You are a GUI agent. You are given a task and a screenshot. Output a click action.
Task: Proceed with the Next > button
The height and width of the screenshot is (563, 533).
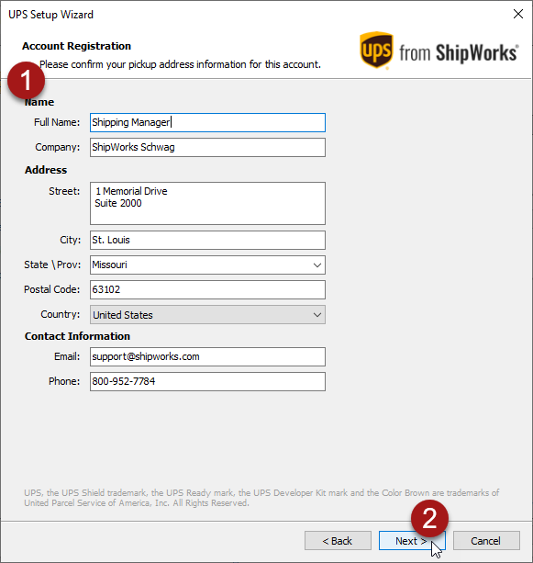pos(412,541)
